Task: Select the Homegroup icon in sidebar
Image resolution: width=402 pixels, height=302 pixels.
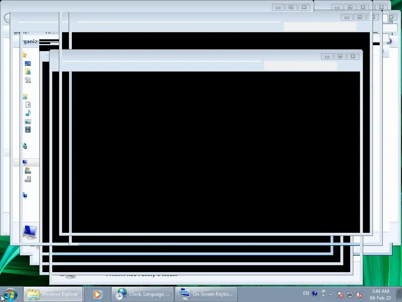Action: point(25,146)
